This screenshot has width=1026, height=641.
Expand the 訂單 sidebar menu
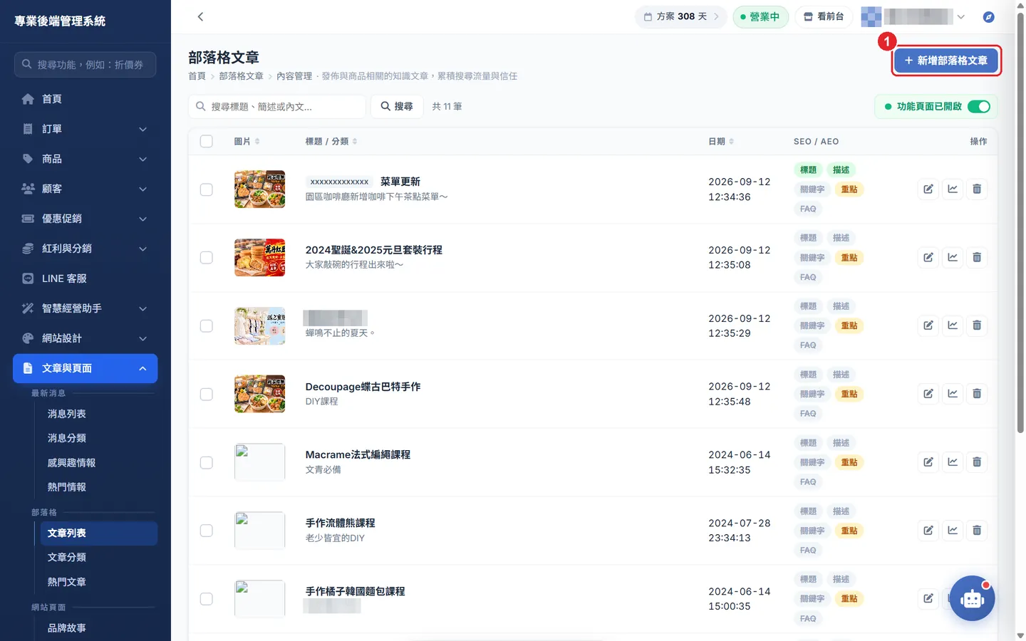click(x=85, y=129)
